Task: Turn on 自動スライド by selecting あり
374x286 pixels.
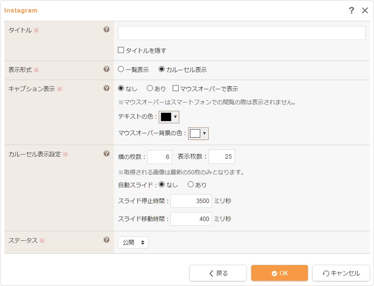Action: point(191,185)
